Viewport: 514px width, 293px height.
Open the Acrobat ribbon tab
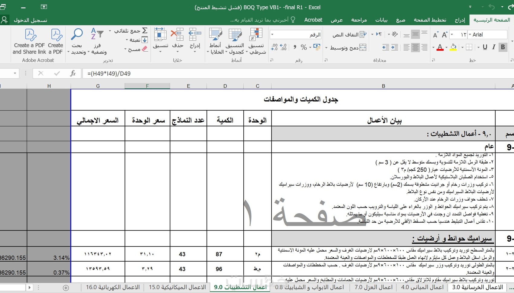(313, 20)
